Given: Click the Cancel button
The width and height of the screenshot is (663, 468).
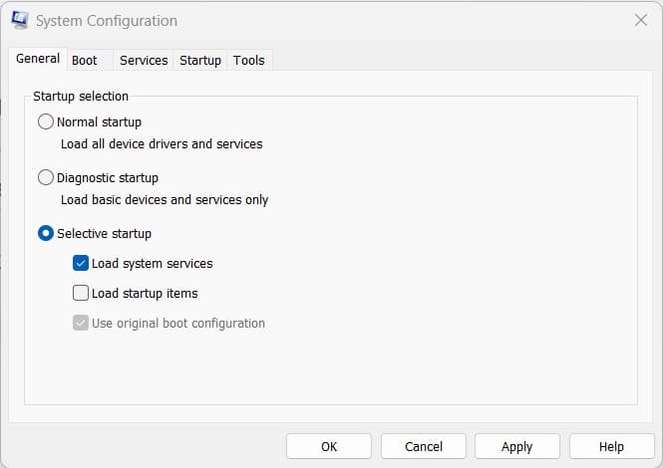Looking at the screenshot, I should 423,446.
